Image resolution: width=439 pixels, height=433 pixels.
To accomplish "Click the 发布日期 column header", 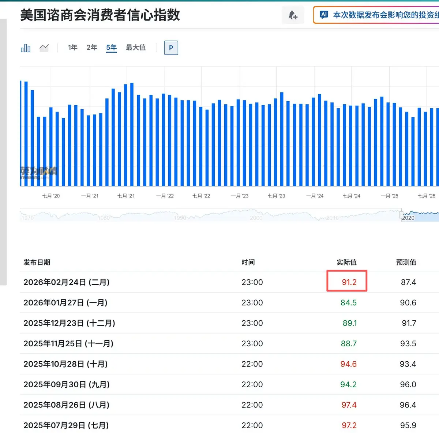I will [37, 262].
